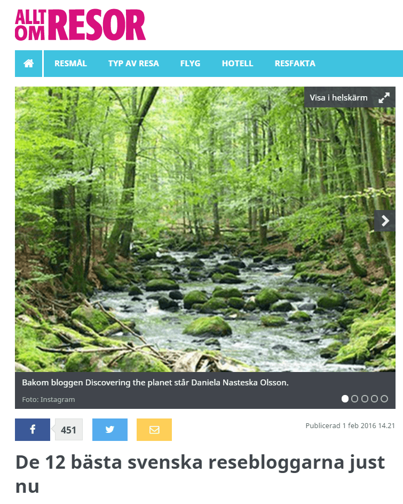The width and height of the screenshot is (403, 504).
Task: Send article by email envelope icon
Action: click(x=154, y=429)
